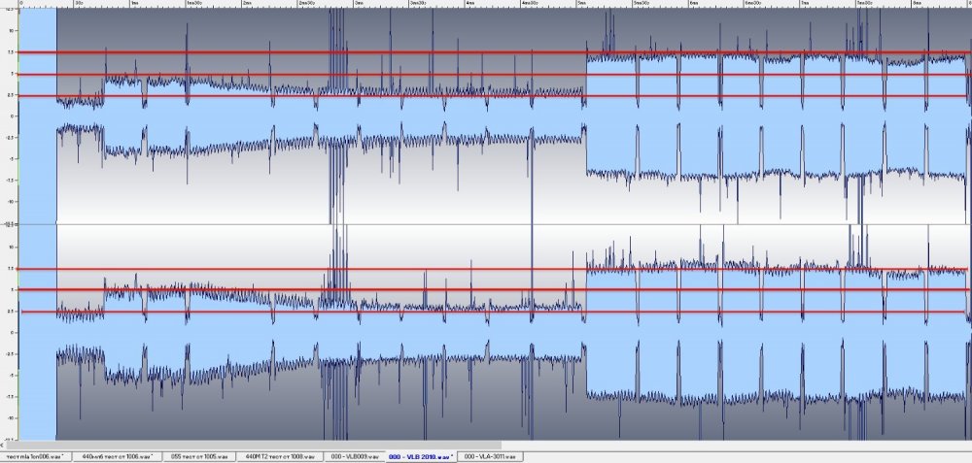Click the 0 start mark on the time ruler

click(21, 4)
